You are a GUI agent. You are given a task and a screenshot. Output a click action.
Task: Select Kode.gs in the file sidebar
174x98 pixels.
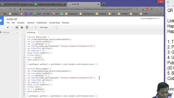(x=6, y=32)
